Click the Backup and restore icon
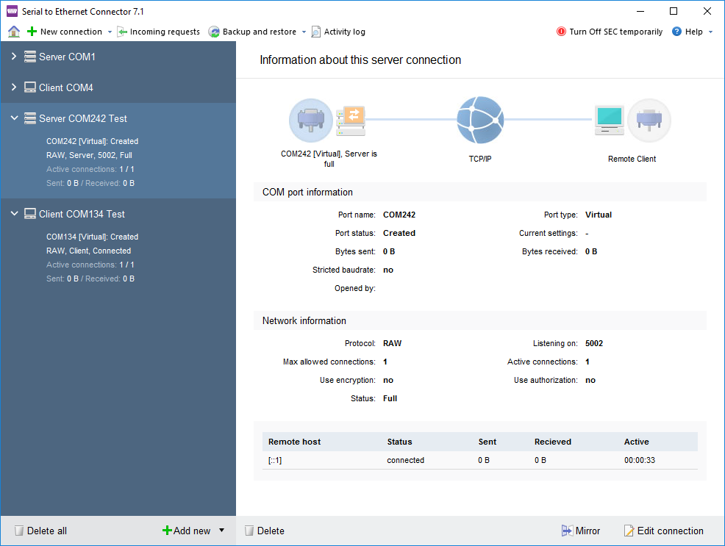Image resolution: width=725 pixels, height=546 pixels. coord(214,32)
